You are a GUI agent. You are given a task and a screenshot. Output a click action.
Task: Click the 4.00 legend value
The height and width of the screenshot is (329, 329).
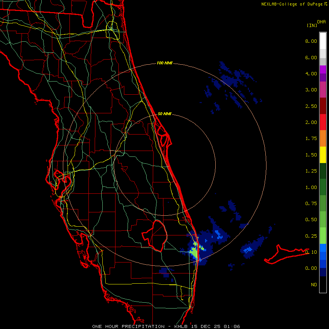click(311, 73)
